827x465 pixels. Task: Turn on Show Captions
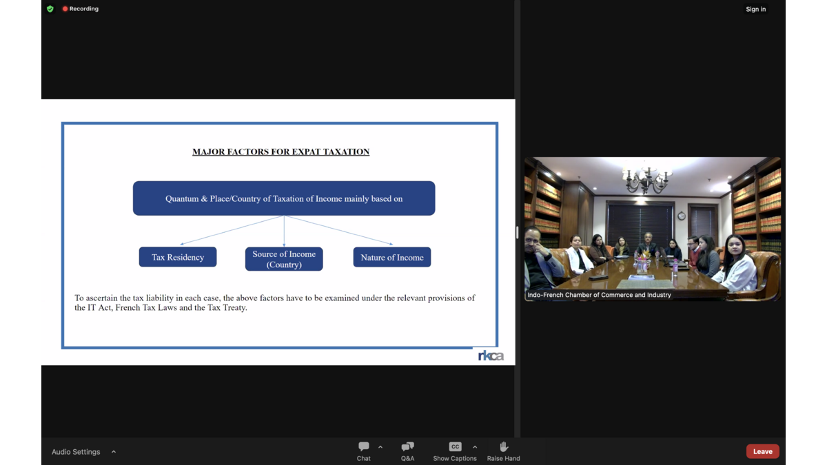click(x=454, y=451)
